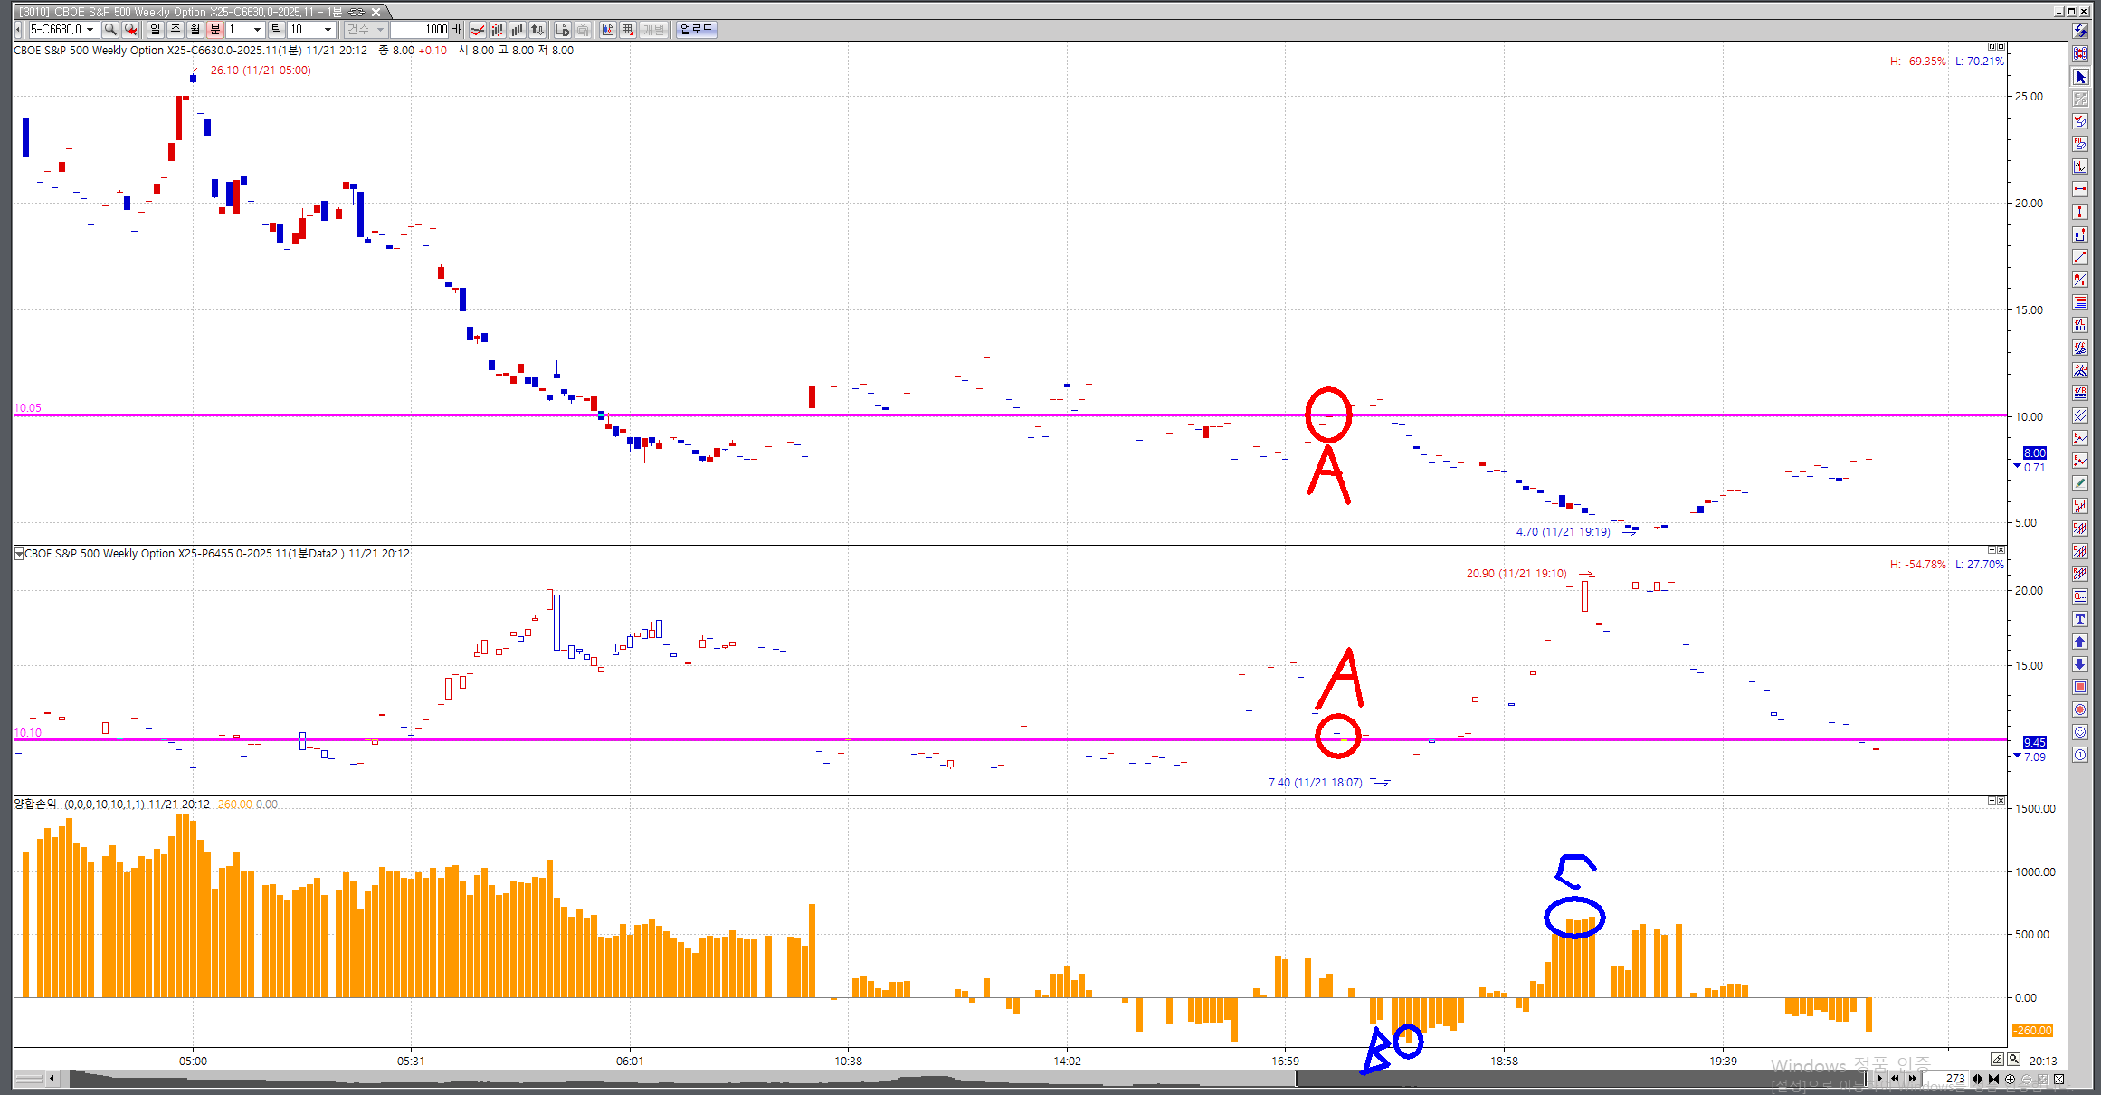2101x1095 pixels.
Task: Expand the tick interval dropdown showing 10
Action: tap(328, 30)
